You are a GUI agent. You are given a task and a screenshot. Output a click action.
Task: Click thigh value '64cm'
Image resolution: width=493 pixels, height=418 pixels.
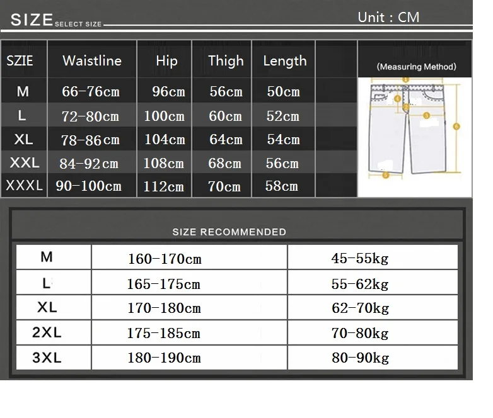(x=226, y=139)
